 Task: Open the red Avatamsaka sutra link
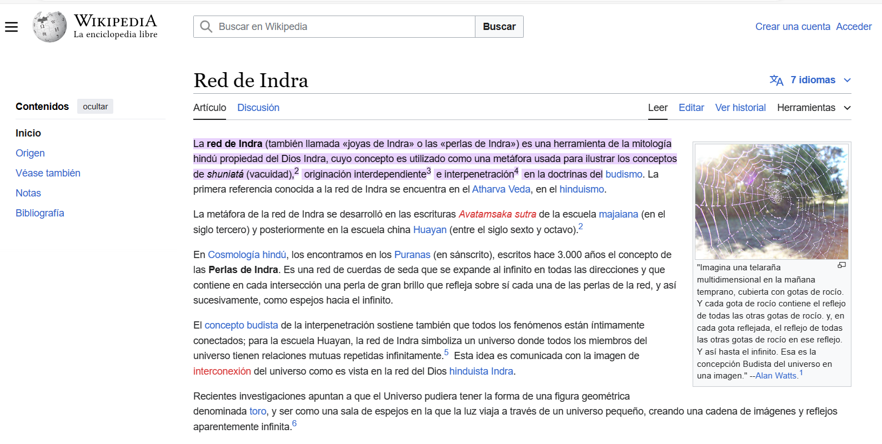coord(497,214)
